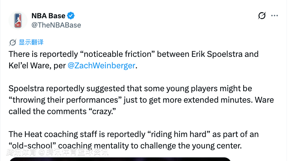This screenshot has width=293, height=161.
Task: Click the translate icon before 显示翻译
Action: pos(13,42)
